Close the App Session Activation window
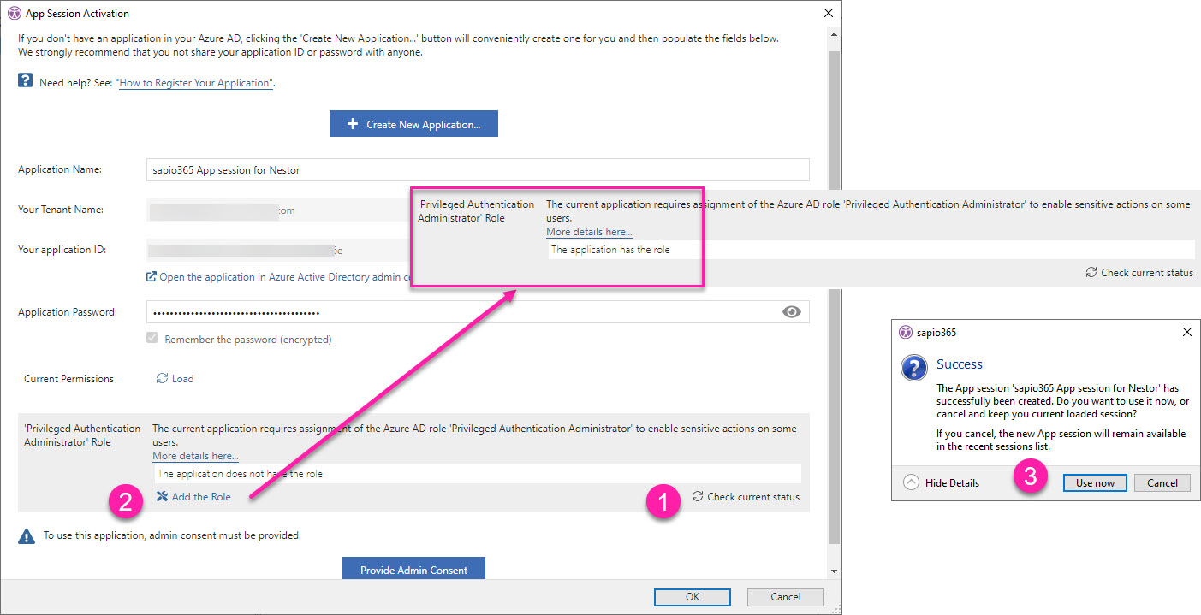 [x=828, y=14]
